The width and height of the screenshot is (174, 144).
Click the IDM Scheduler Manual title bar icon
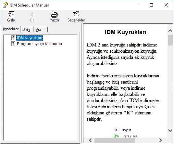tap(5, 5)
